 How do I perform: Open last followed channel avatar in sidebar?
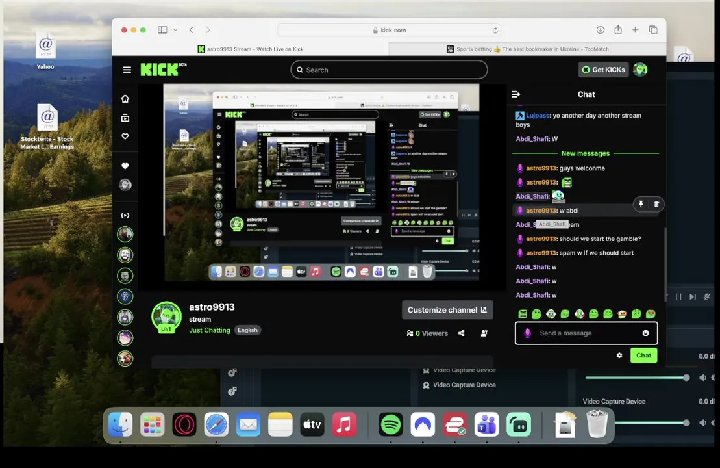point(125,359)
